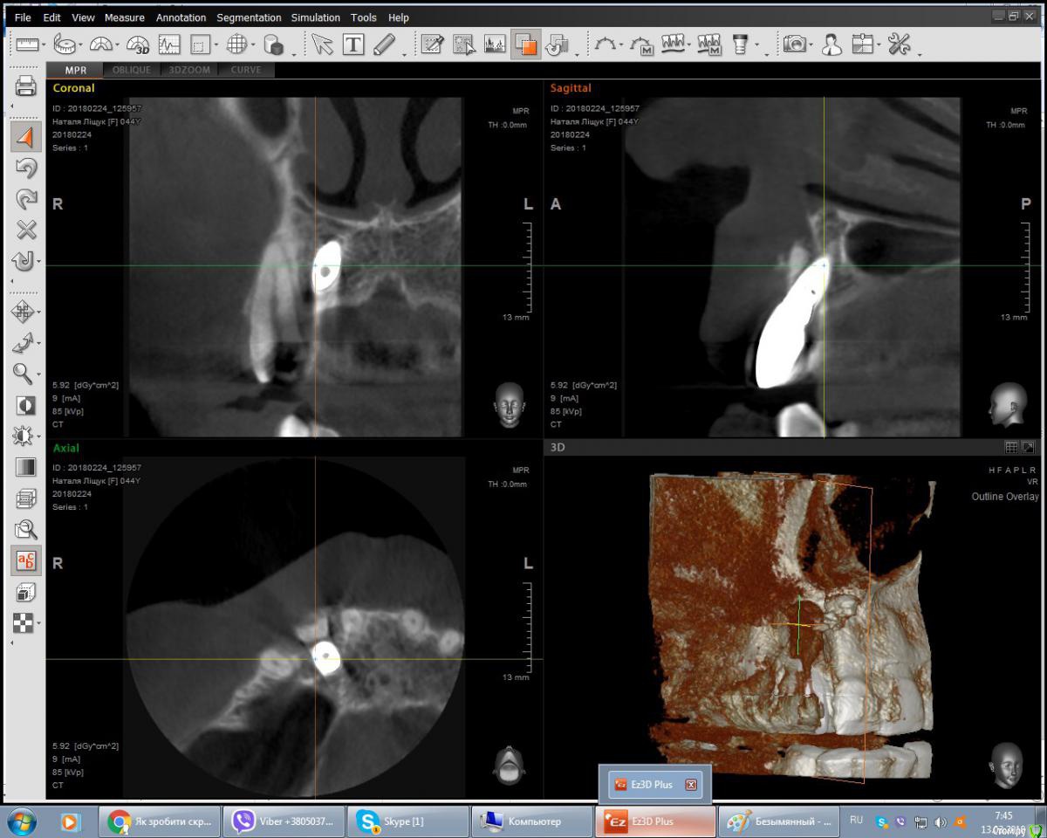Toggle the 'abc' text overlay button

[26, 560]
